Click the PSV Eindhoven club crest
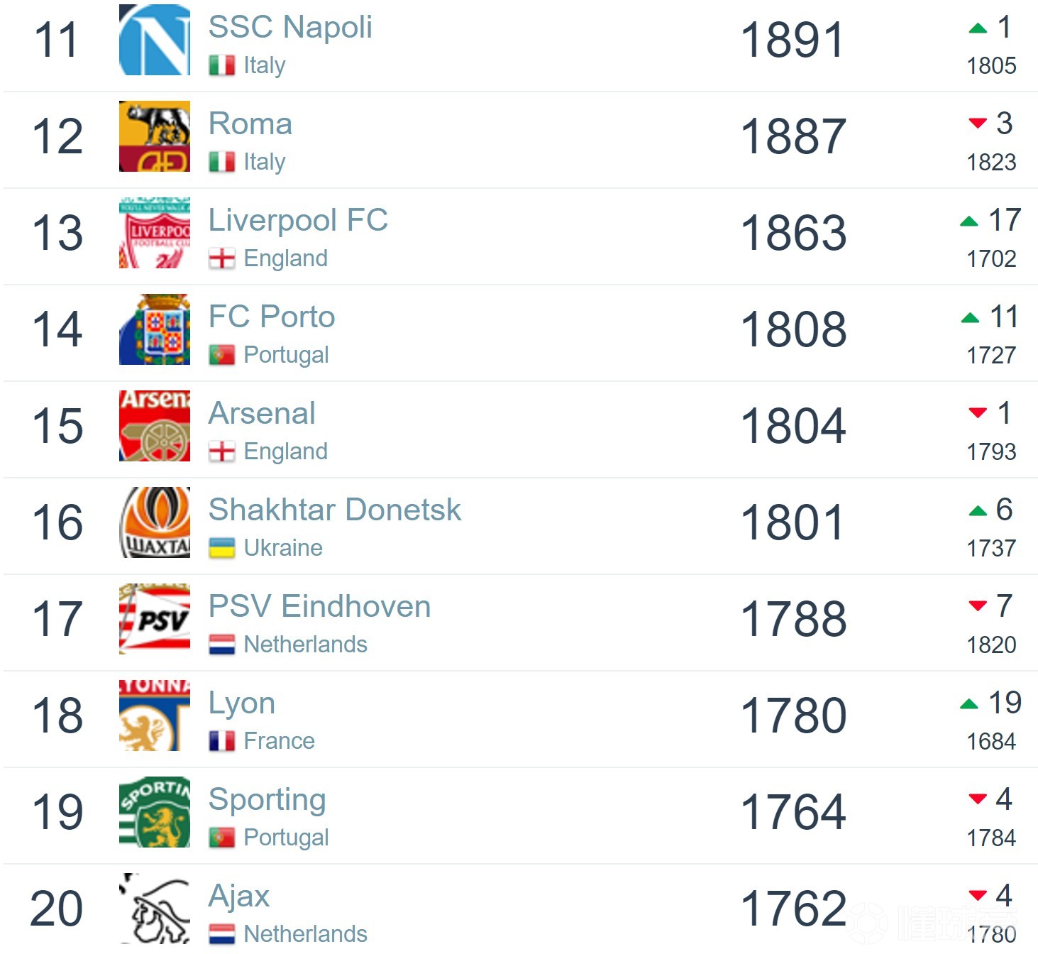Viewport: 1038px width, 954px height. pos(154,619)
